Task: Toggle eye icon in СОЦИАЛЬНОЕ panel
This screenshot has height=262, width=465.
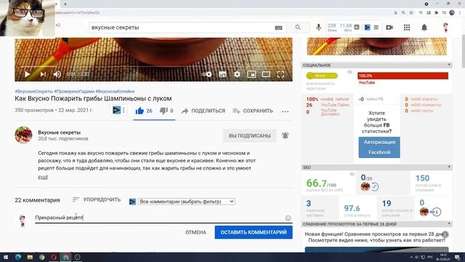Action: point(350,72)
